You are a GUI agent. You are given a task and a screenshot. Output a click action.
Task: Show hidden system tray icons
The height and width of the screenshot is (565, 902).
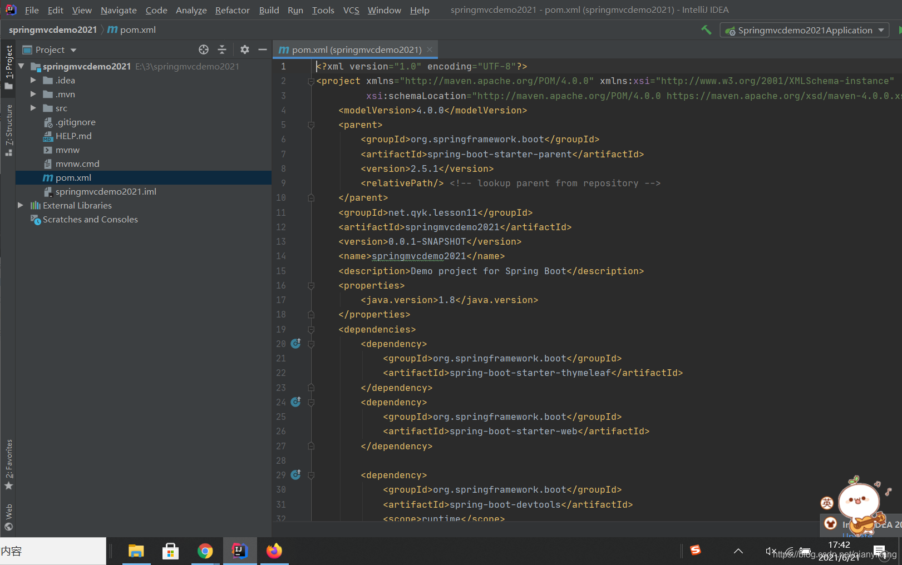[738, 551]
